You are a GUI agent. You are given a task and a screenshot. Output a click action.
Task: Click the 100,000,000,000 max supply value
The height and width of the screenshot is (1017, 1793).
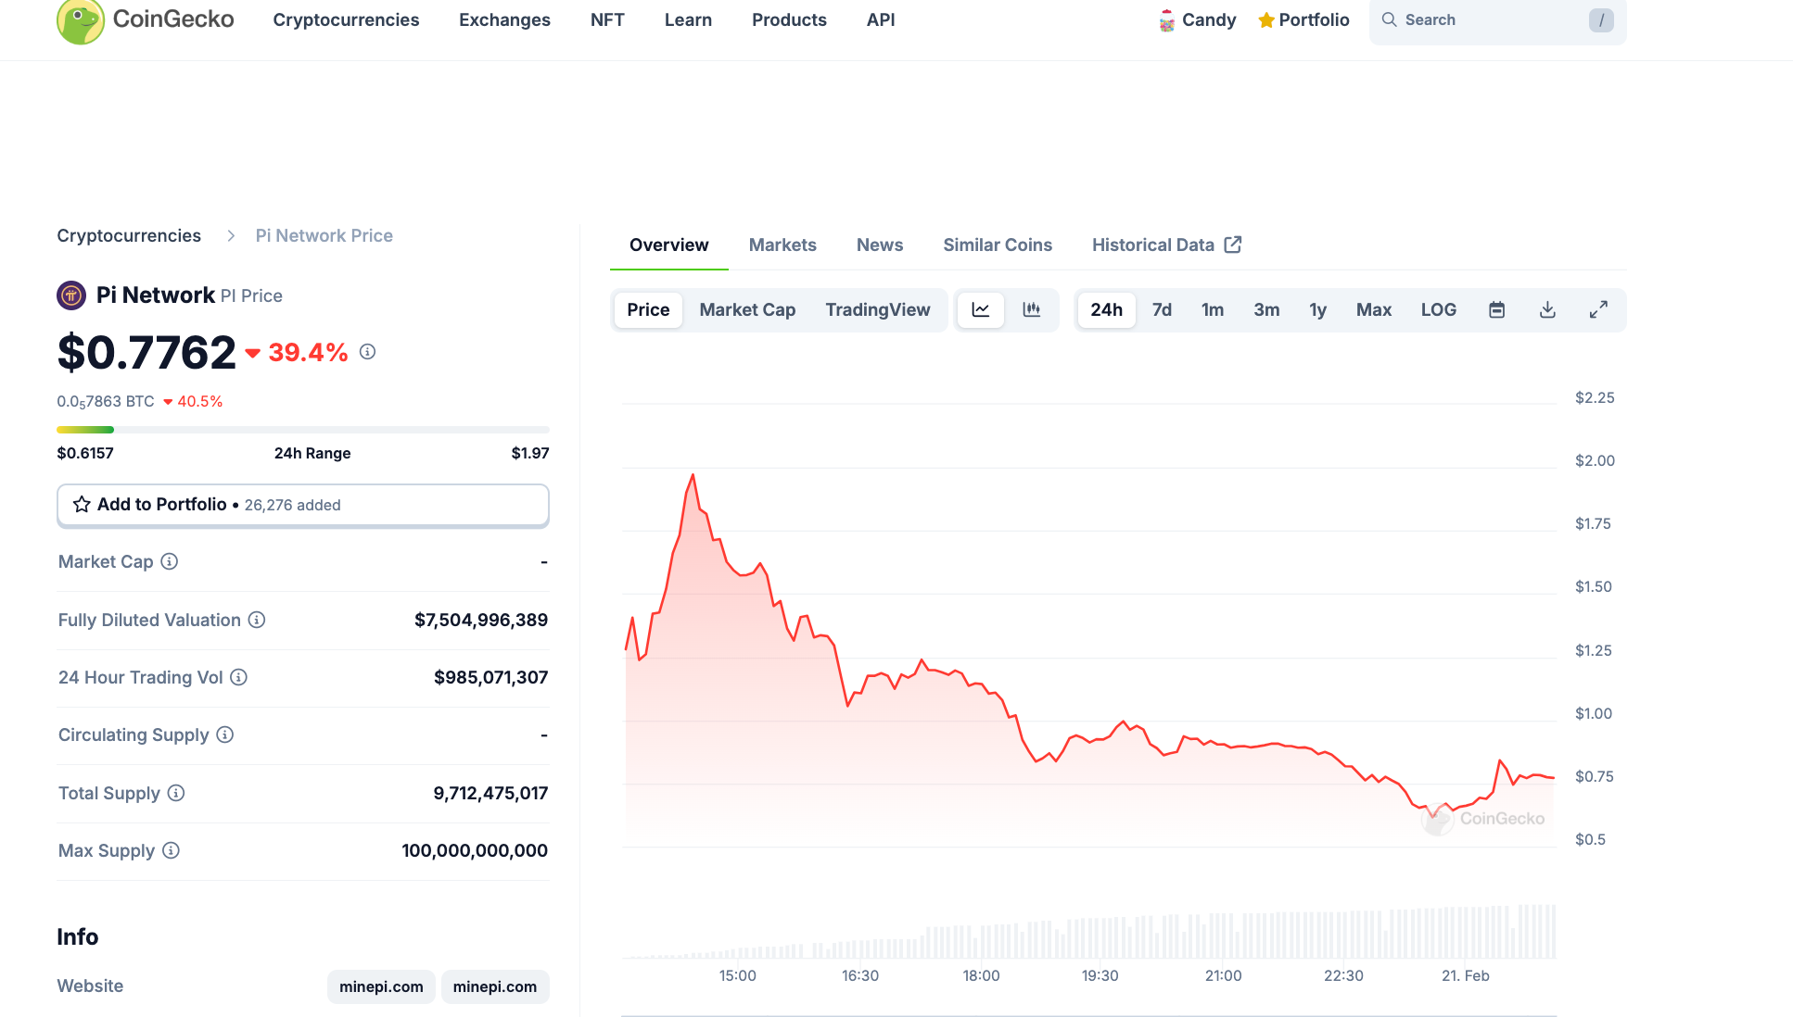475,850
